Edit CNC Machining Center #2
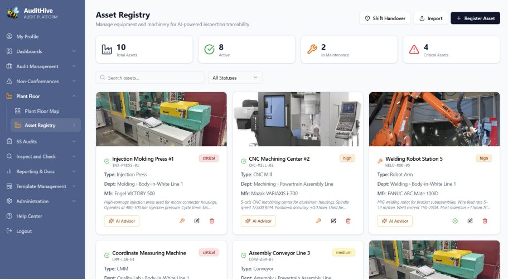Screen dimensions: 508x279 (333, 221)
